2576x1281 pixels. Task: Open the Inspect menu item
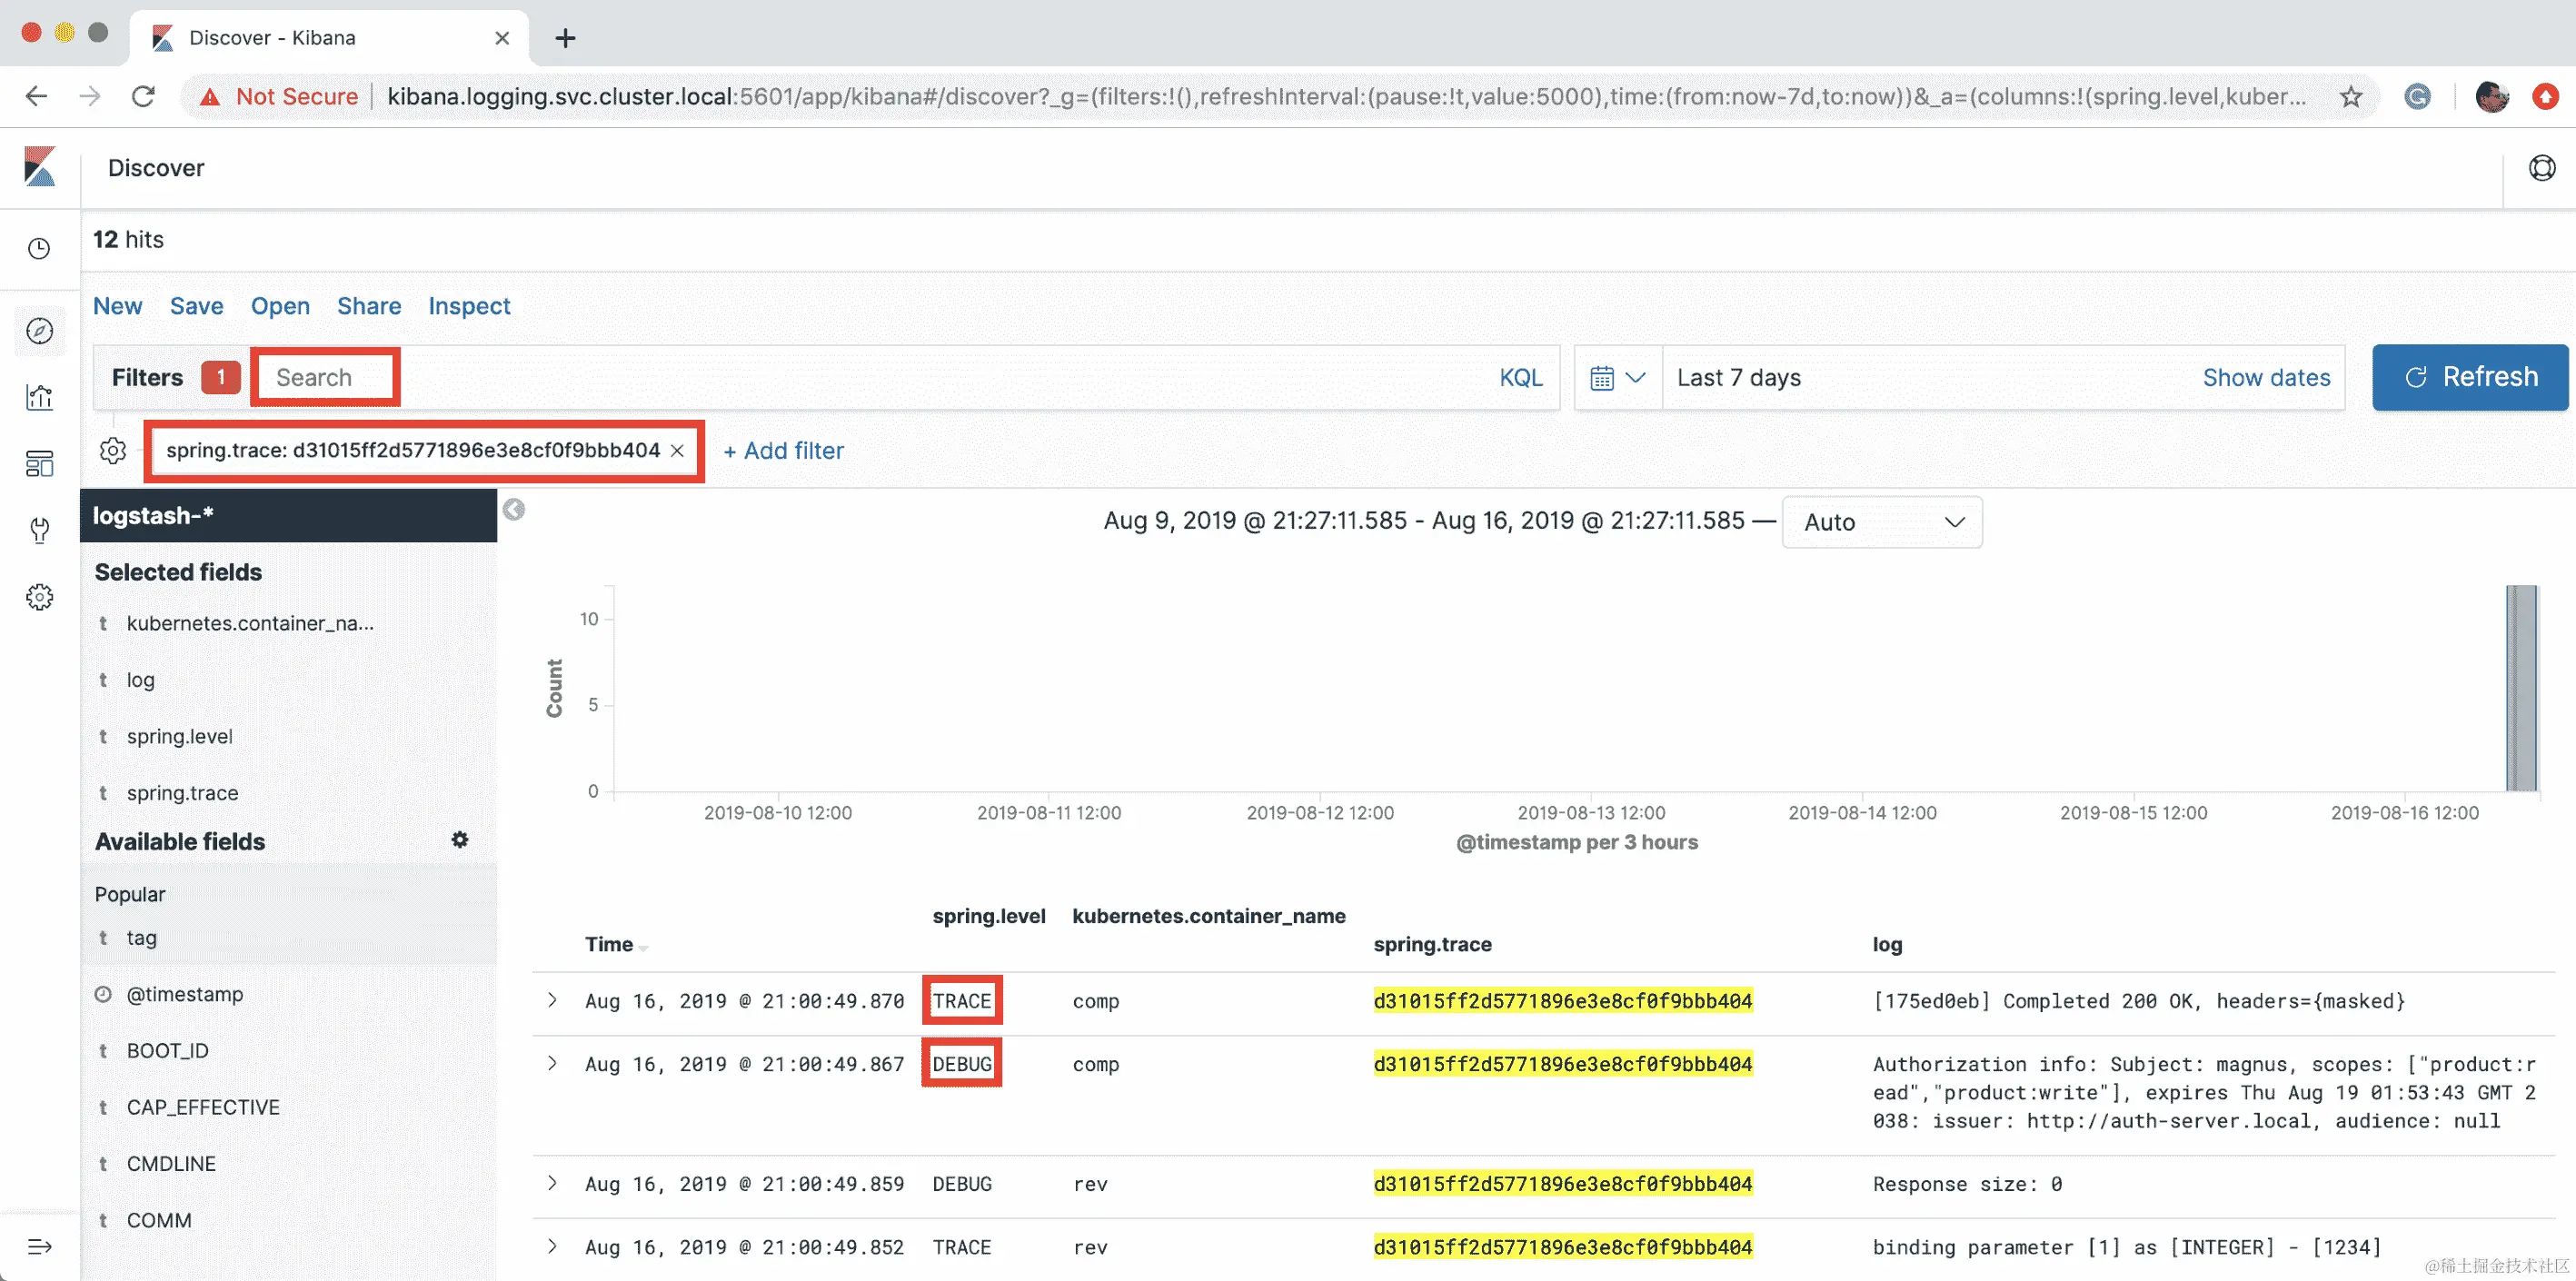(x=469, y=306)
